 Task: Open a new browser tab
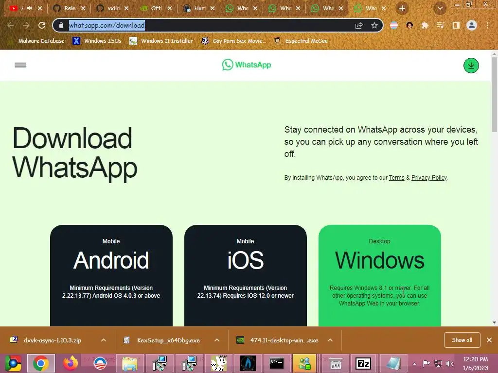coord(402,8)
